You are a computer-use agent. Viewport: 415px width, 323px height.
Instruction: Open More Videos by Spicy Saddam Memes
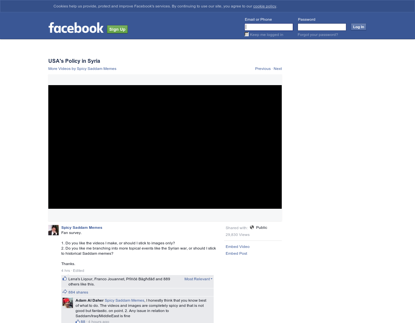click(x=82, y=69)
